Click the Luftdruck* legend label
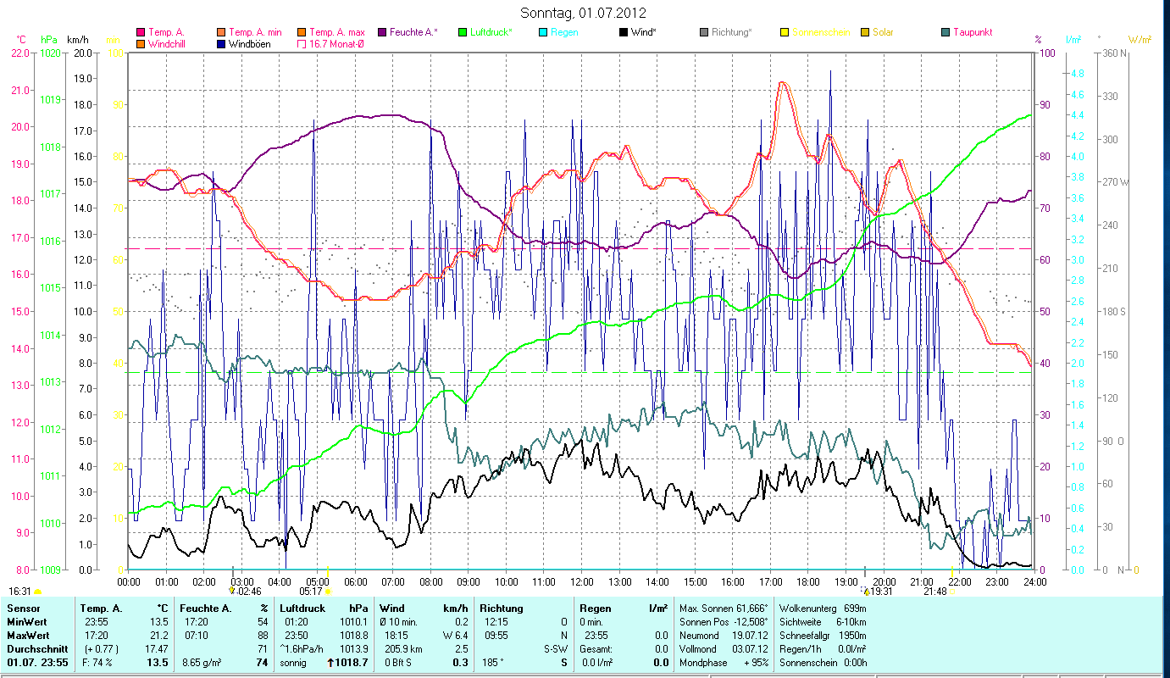The image size is (1170, 678). 492,32
